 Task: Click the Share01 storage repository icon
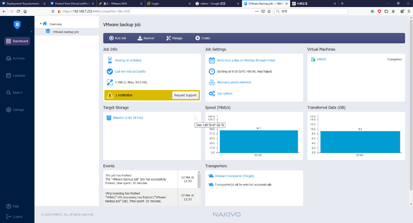109,118
